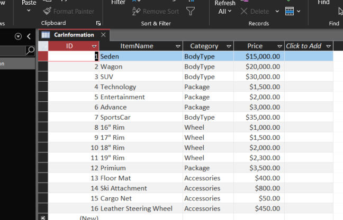The width and height of the screenshot is (343, 220).
Task: Click the $400.00 price cell
Action: (x=259, y=178)
